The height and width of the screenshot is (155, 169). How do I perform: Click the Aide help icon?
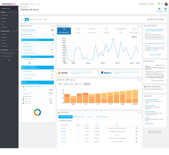165,9
